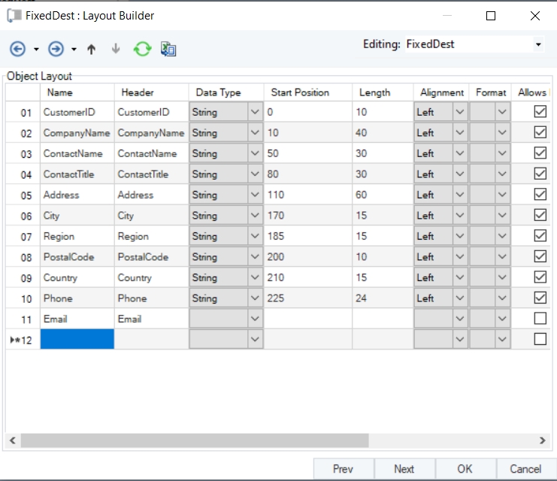This screenshot has width=557, height=481.
Task: Open the Editing FixedDest dropdown
Action: (538, 45)
